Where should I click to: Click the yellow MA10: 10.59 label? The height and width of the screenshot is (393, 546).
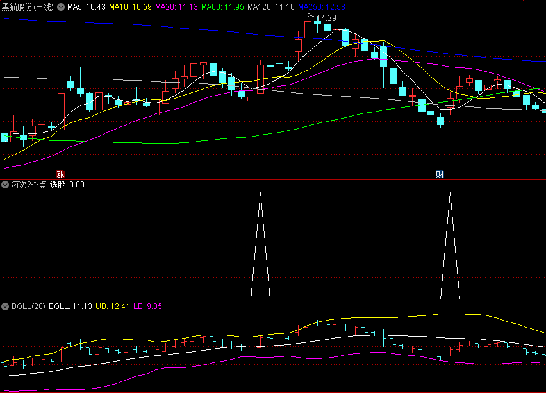coord(130,7)
